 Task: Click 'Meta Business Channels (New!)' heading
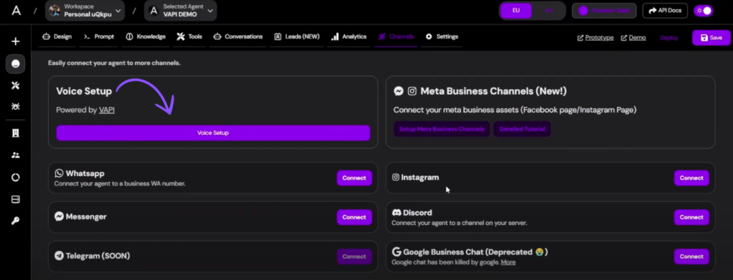pos(493,91)
